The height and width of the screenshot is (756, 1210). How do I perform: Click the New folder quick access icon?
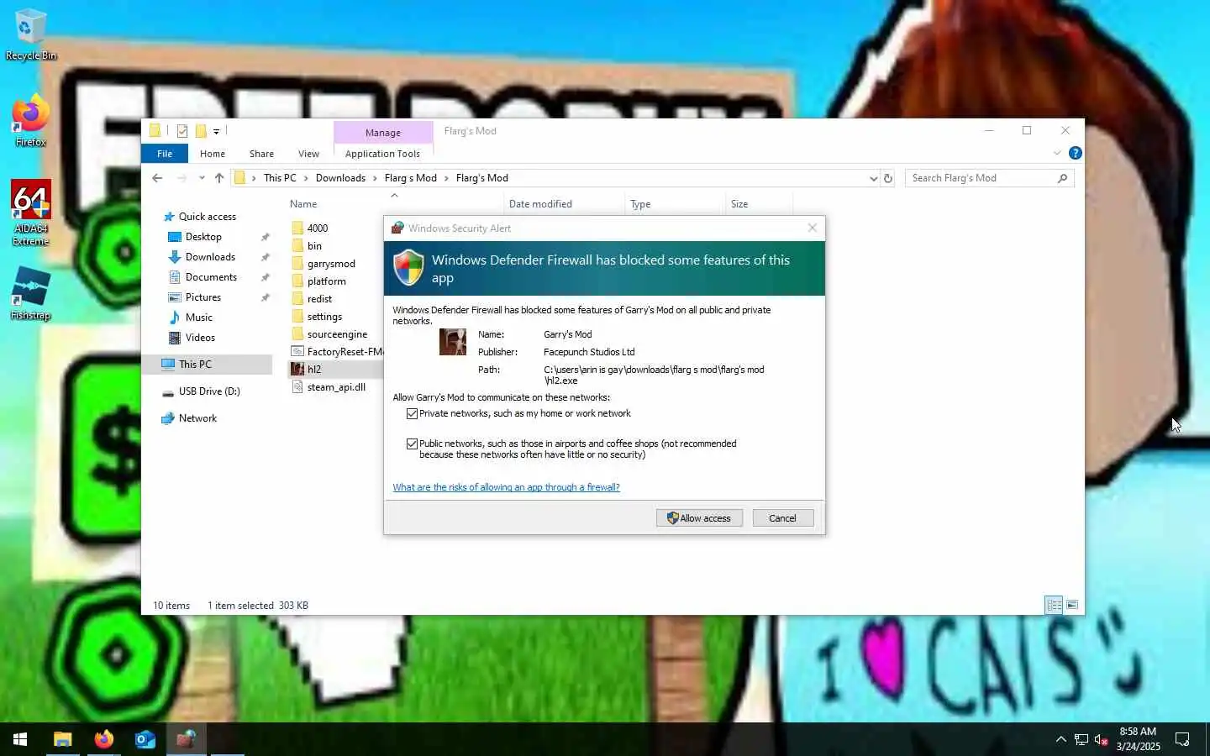[201, 131]
